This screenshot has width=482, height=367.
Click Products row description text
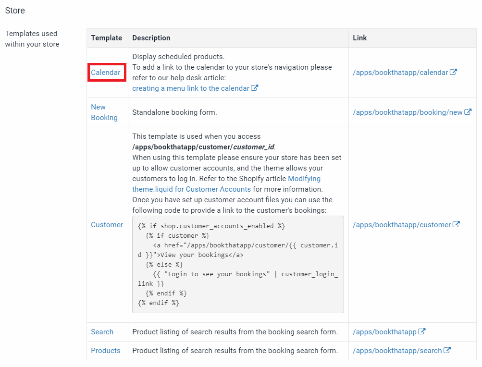coord(235,351)
